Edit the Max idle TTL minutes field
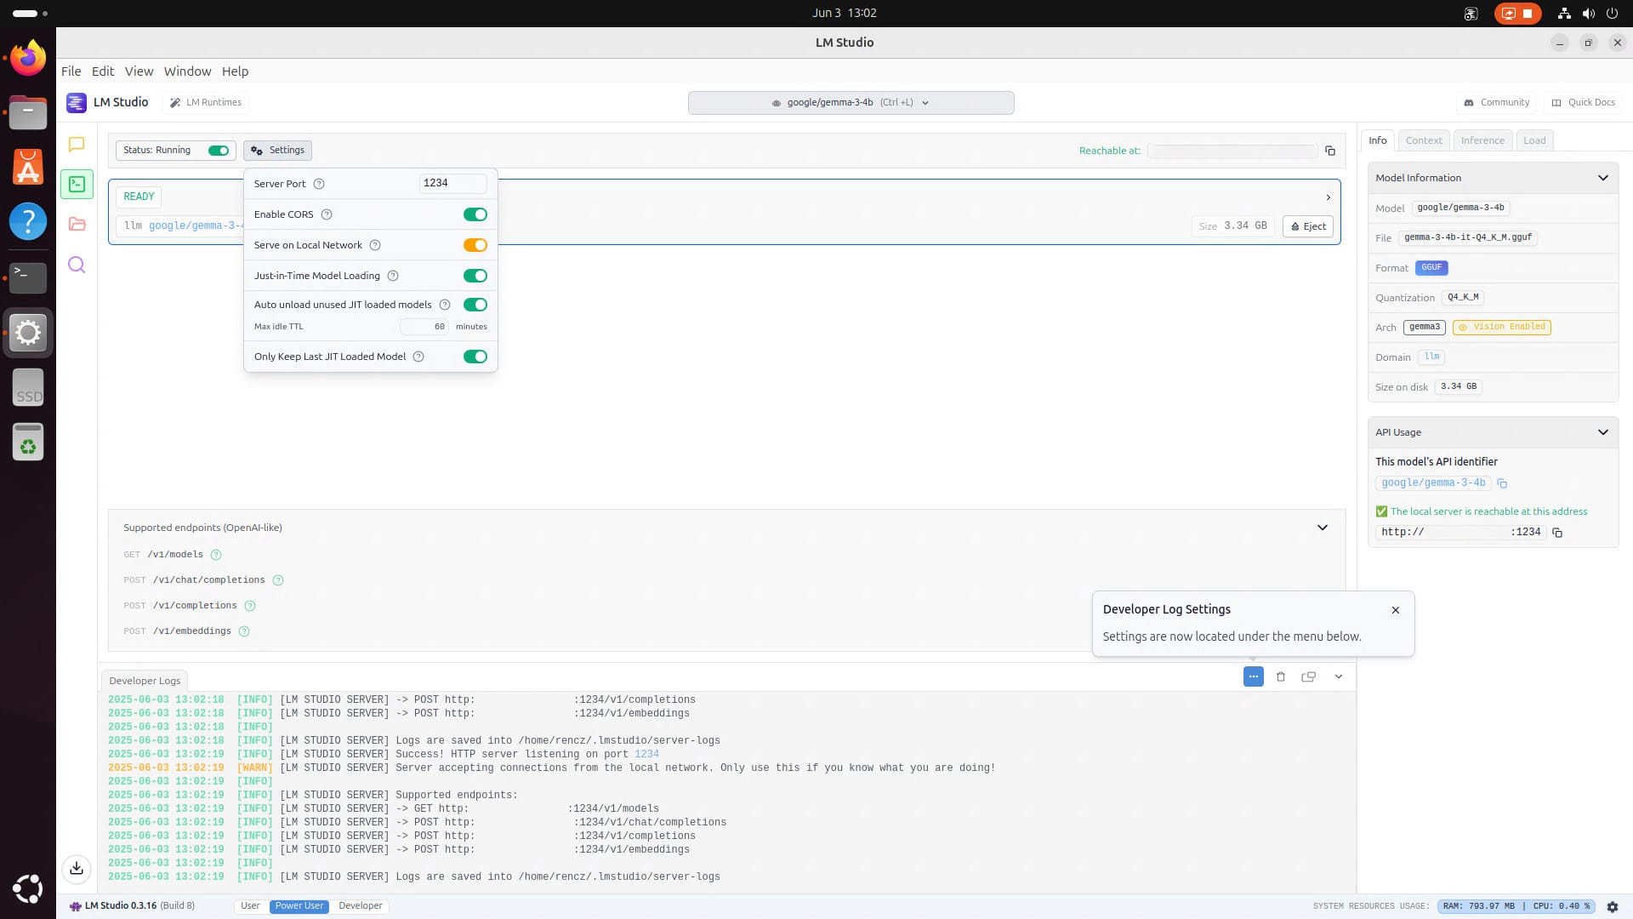Screen dimensions: 1633x919 [x=424, y=327]
